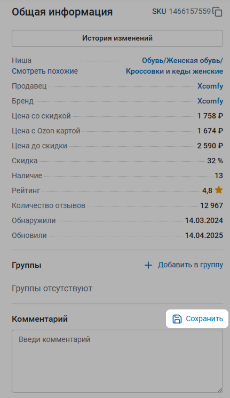230x398 pixels.
Task: Open the Смотреть похожие link
Action: [x=45, y=71]
